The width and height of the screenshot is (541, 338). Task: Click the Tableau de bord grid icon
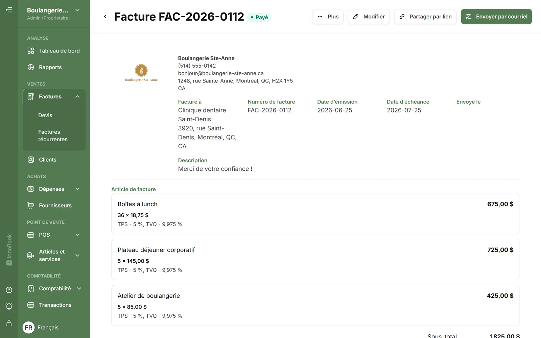point(31,51)
